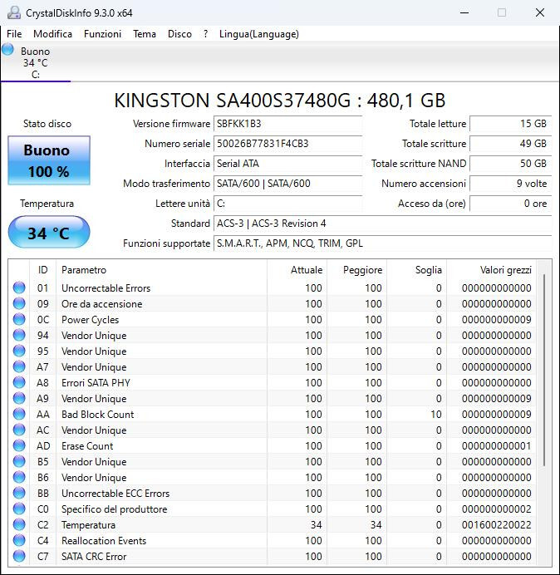
Task: Select the C: drive tab
Action: tap(36, 62)
